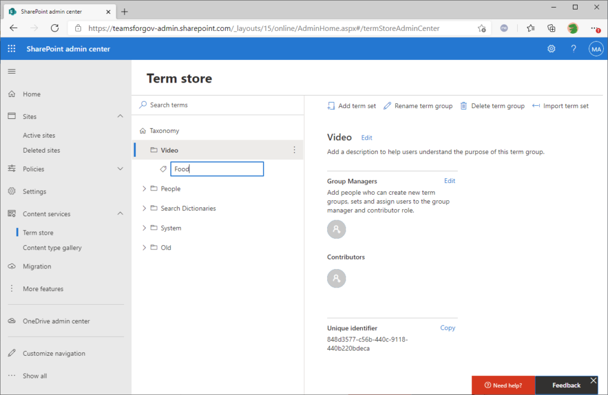Click the Group Managers person placeholder icon
608x395 pixels.
tap(337, 229)
